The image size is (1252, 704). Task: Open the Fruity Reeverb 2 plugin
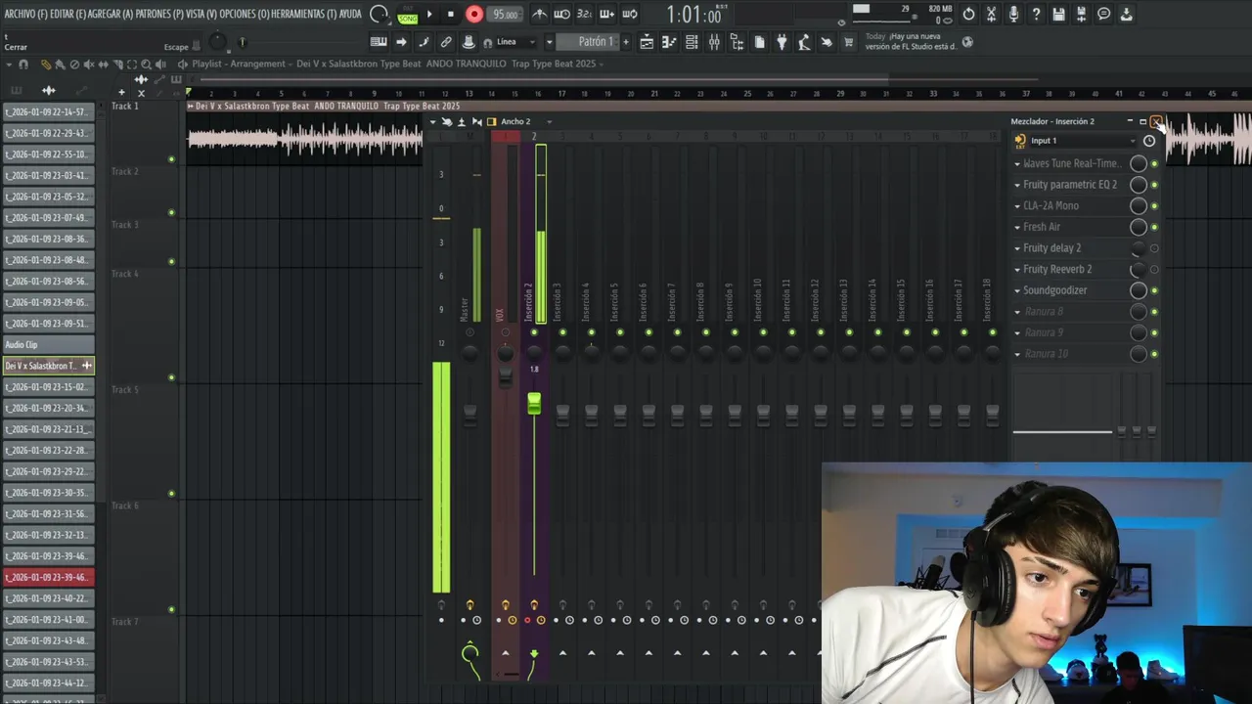coord(1057,270)
